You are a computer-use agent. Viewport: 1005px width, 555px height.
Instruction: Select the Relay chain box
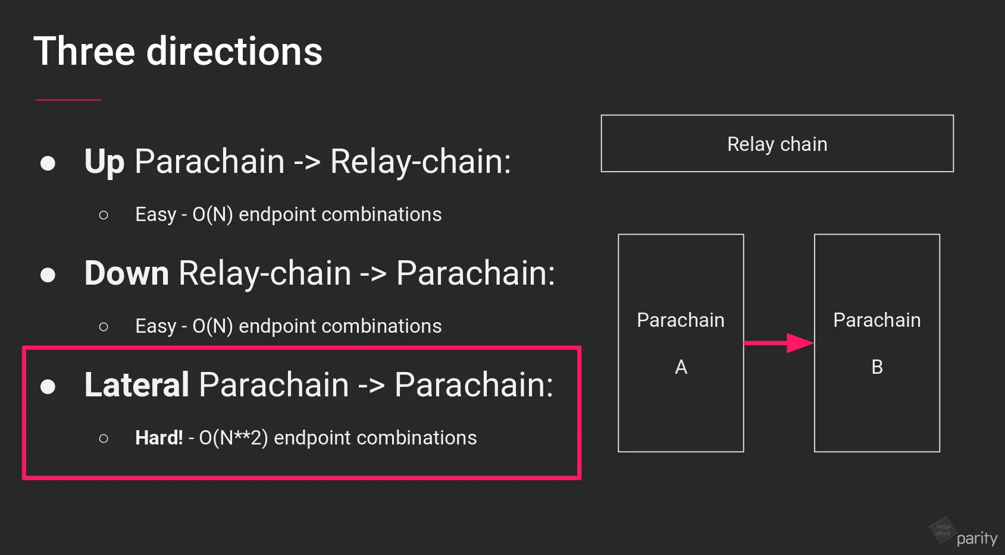(x=777, y=144)
